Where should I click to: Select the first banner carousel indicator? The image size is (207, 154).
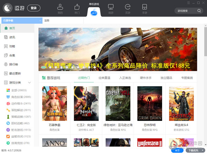pyautogui.click(x=43, y=68)
